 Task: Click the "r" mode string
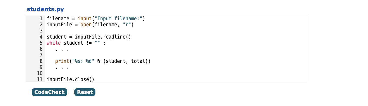click(x=127, y=25)
